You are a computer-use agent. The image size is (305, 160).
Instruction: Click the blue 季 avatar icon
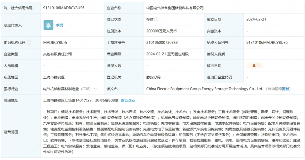point(48,25)
